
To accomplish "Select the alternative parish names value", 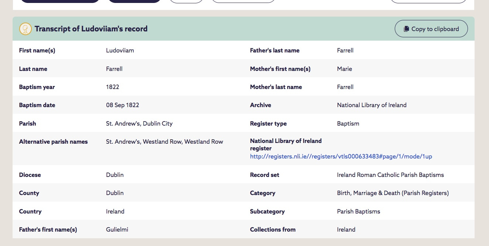I will tap(164, 141).
